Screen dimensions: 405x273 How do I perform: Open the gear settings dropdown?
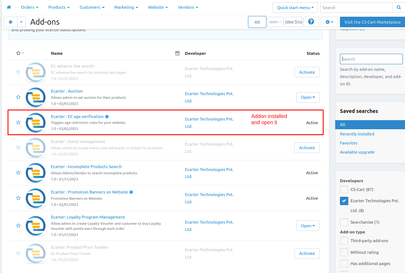329,22
